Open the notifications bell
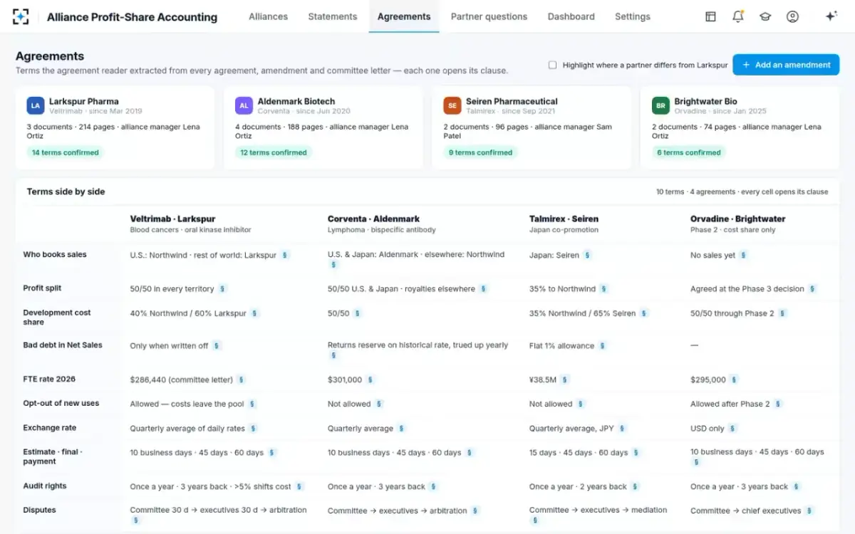The width and height of the screenshot is (855, 534). click(738, 16)
